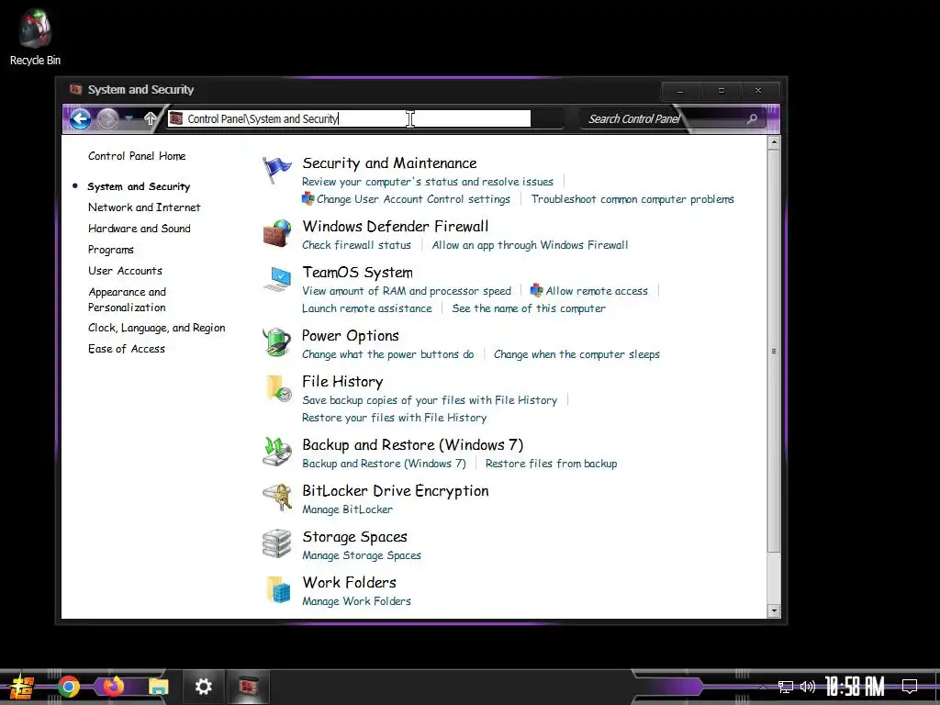
Task: Click the BitLocker keys icon
Action: (276, 498)
